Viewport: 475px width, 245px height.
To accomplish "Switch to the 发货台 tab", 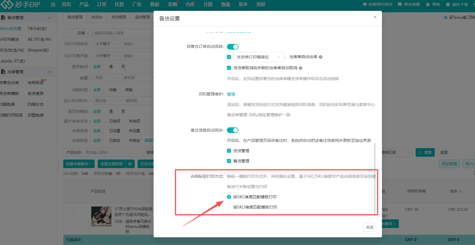I will (97, 17).
